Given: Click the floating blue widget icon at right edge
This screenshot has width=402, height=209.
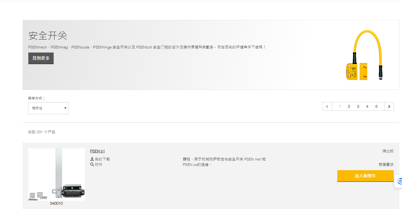Looking at the screenshot, I should [399, 181].
